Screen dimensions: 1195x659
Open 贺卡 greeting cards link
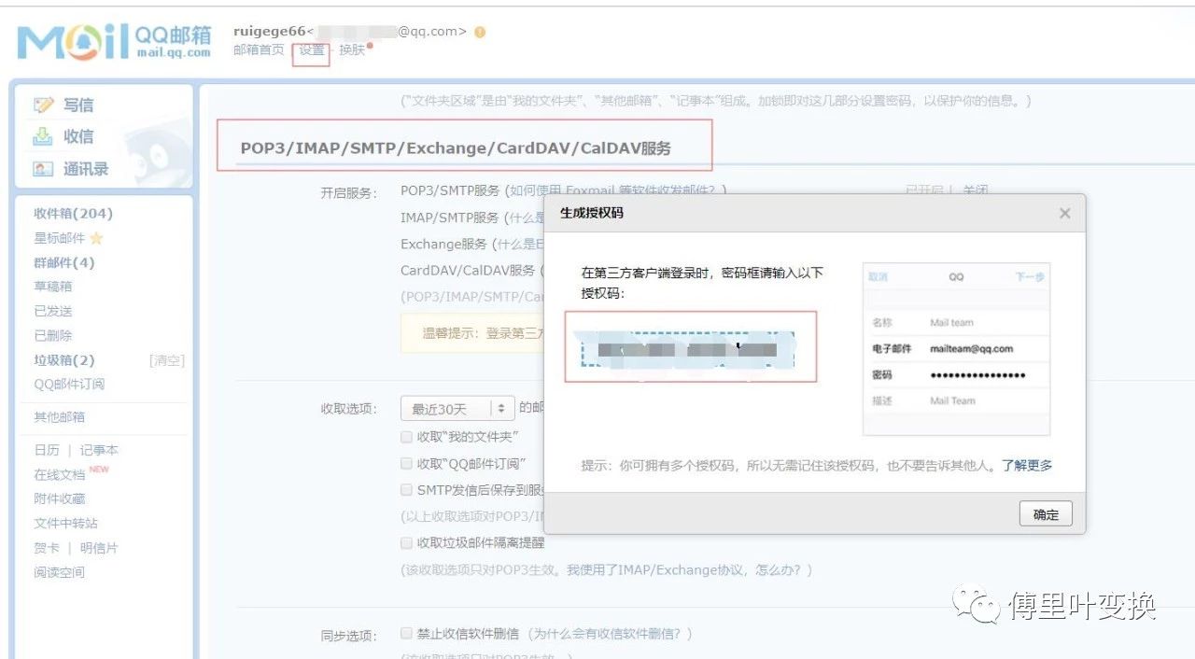coord(47,548)
